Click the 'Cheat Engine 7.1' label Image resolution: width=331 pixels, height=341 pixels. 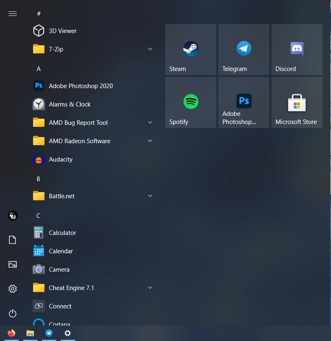tap(71, 288)
